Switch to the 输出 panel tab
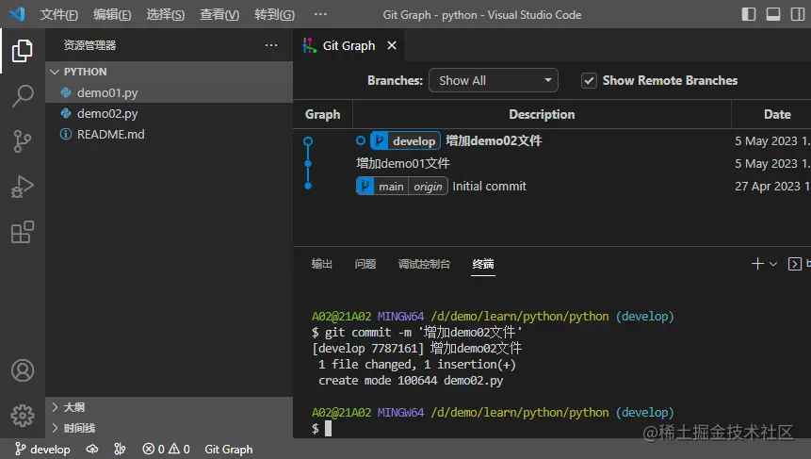The image size is (811, 459). pos(322,264)
